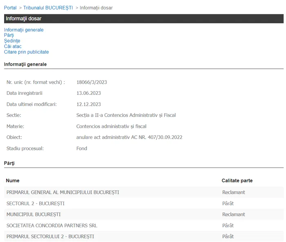Click the Obiect label

coord(14,137)
